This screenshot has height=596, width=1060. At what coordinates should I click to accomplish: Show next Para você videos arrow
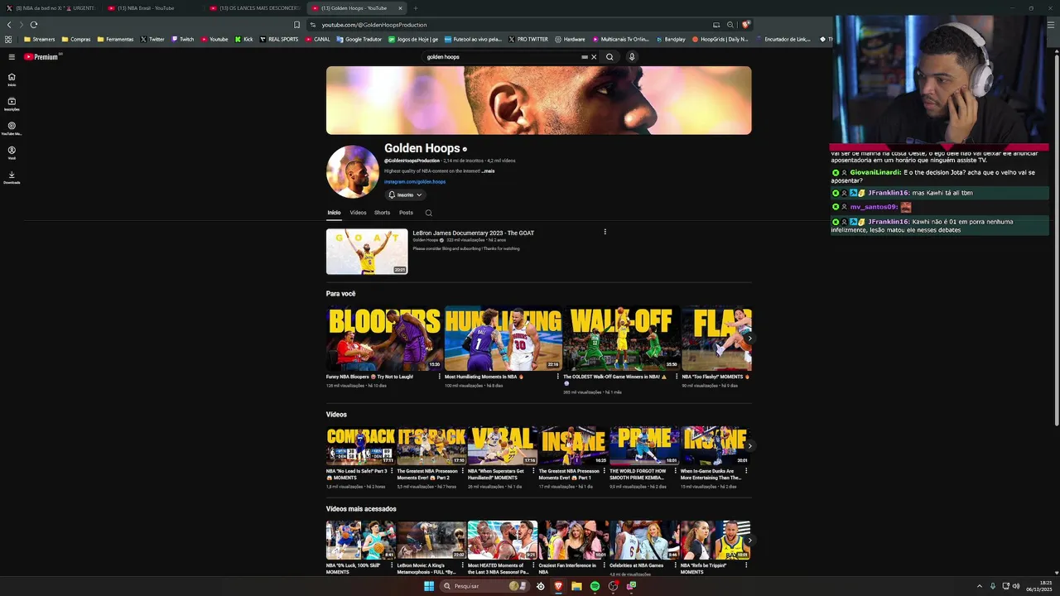[x=749, y=339]
